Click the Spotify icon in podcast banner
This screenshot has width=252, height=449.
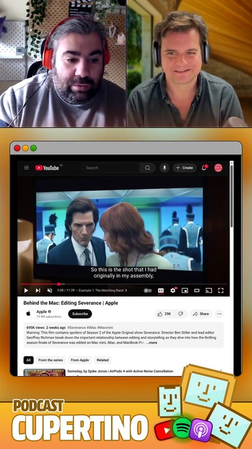click(x=182, y=427)
